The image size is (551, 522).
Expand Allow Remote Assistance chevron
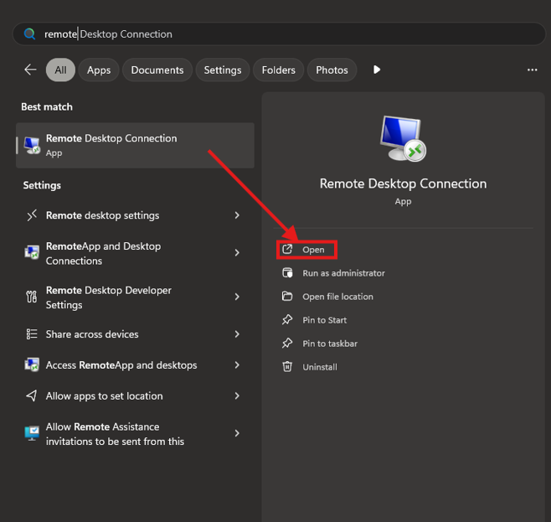237,433
